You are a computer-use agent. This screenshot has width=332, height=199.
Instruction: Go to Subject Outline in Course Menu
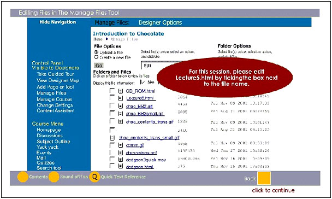54,142
